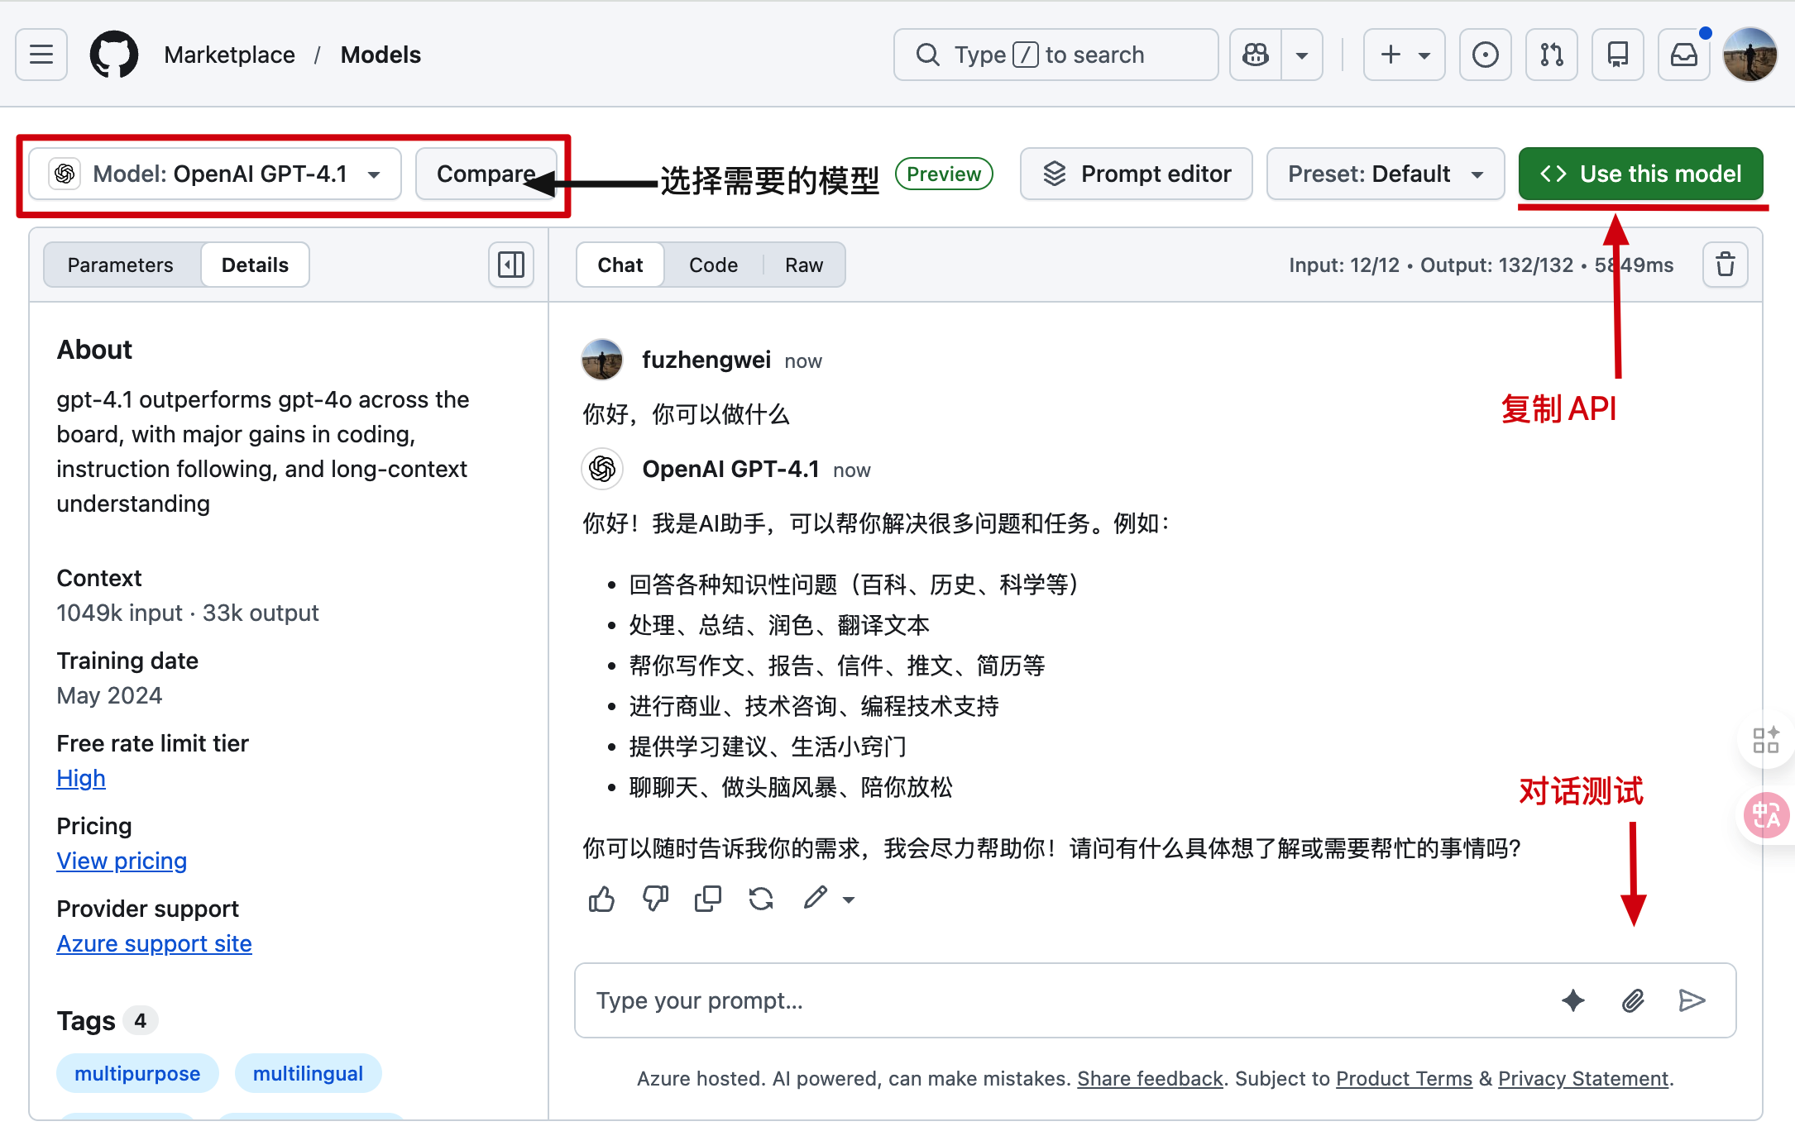This screenshot has height=1131, width=1795.
Task: Copy the GPT-4.1 response
Action: point(708,899)
